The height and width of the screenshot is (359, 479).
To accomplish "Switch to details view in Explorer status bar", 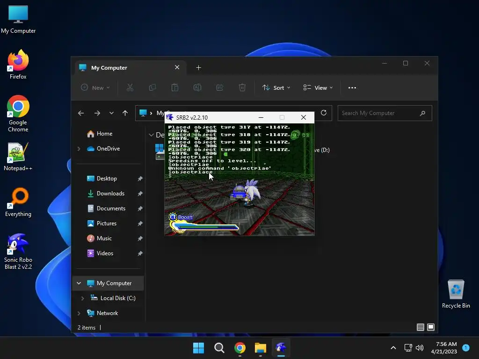I will pos(421,327).
